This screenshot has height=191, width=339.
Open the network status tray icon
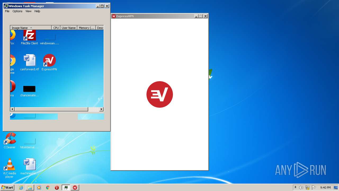307,188
